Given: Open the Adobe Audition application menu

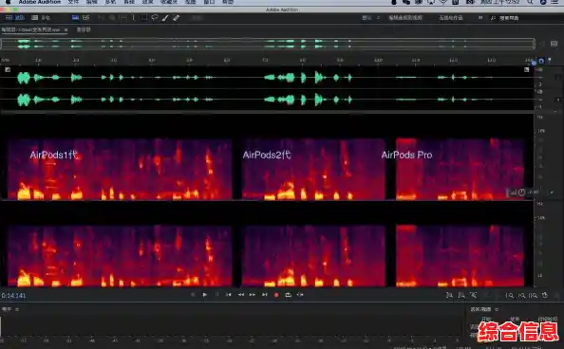Looking at the screenshot, I should (x=40, y=2).
